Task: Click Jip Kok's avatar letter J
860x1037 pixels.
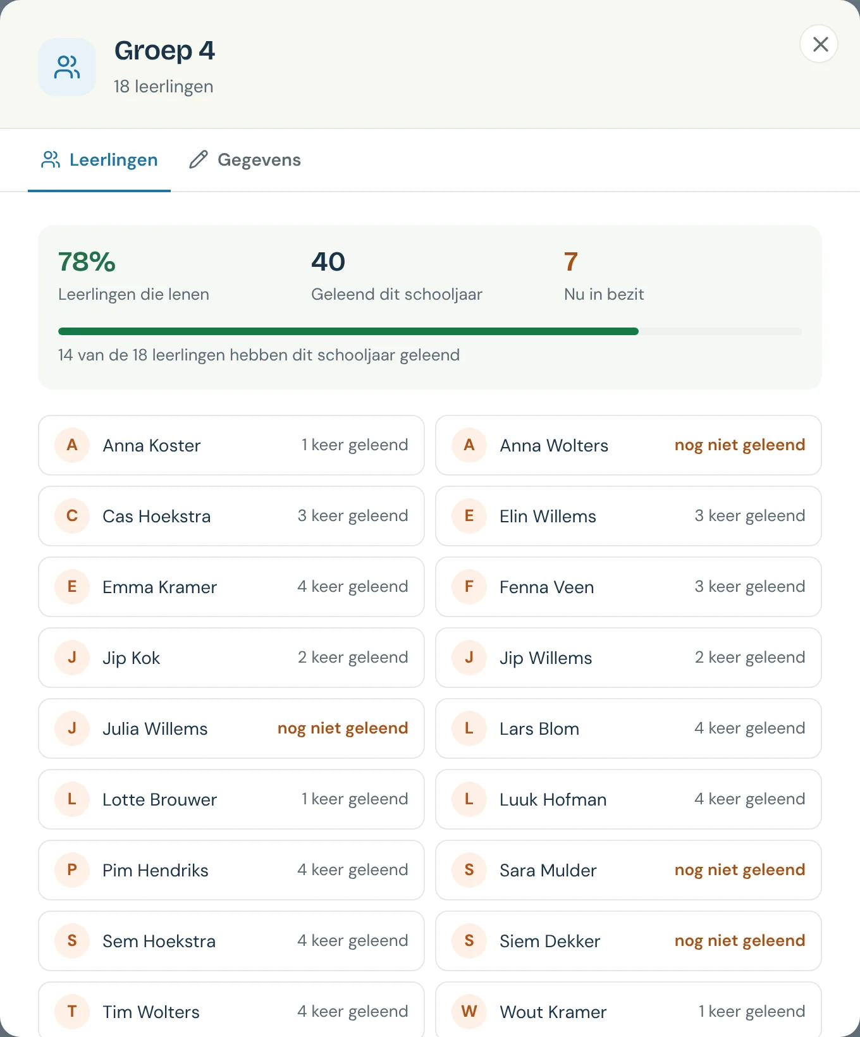Action: click(x=72, y=658)
